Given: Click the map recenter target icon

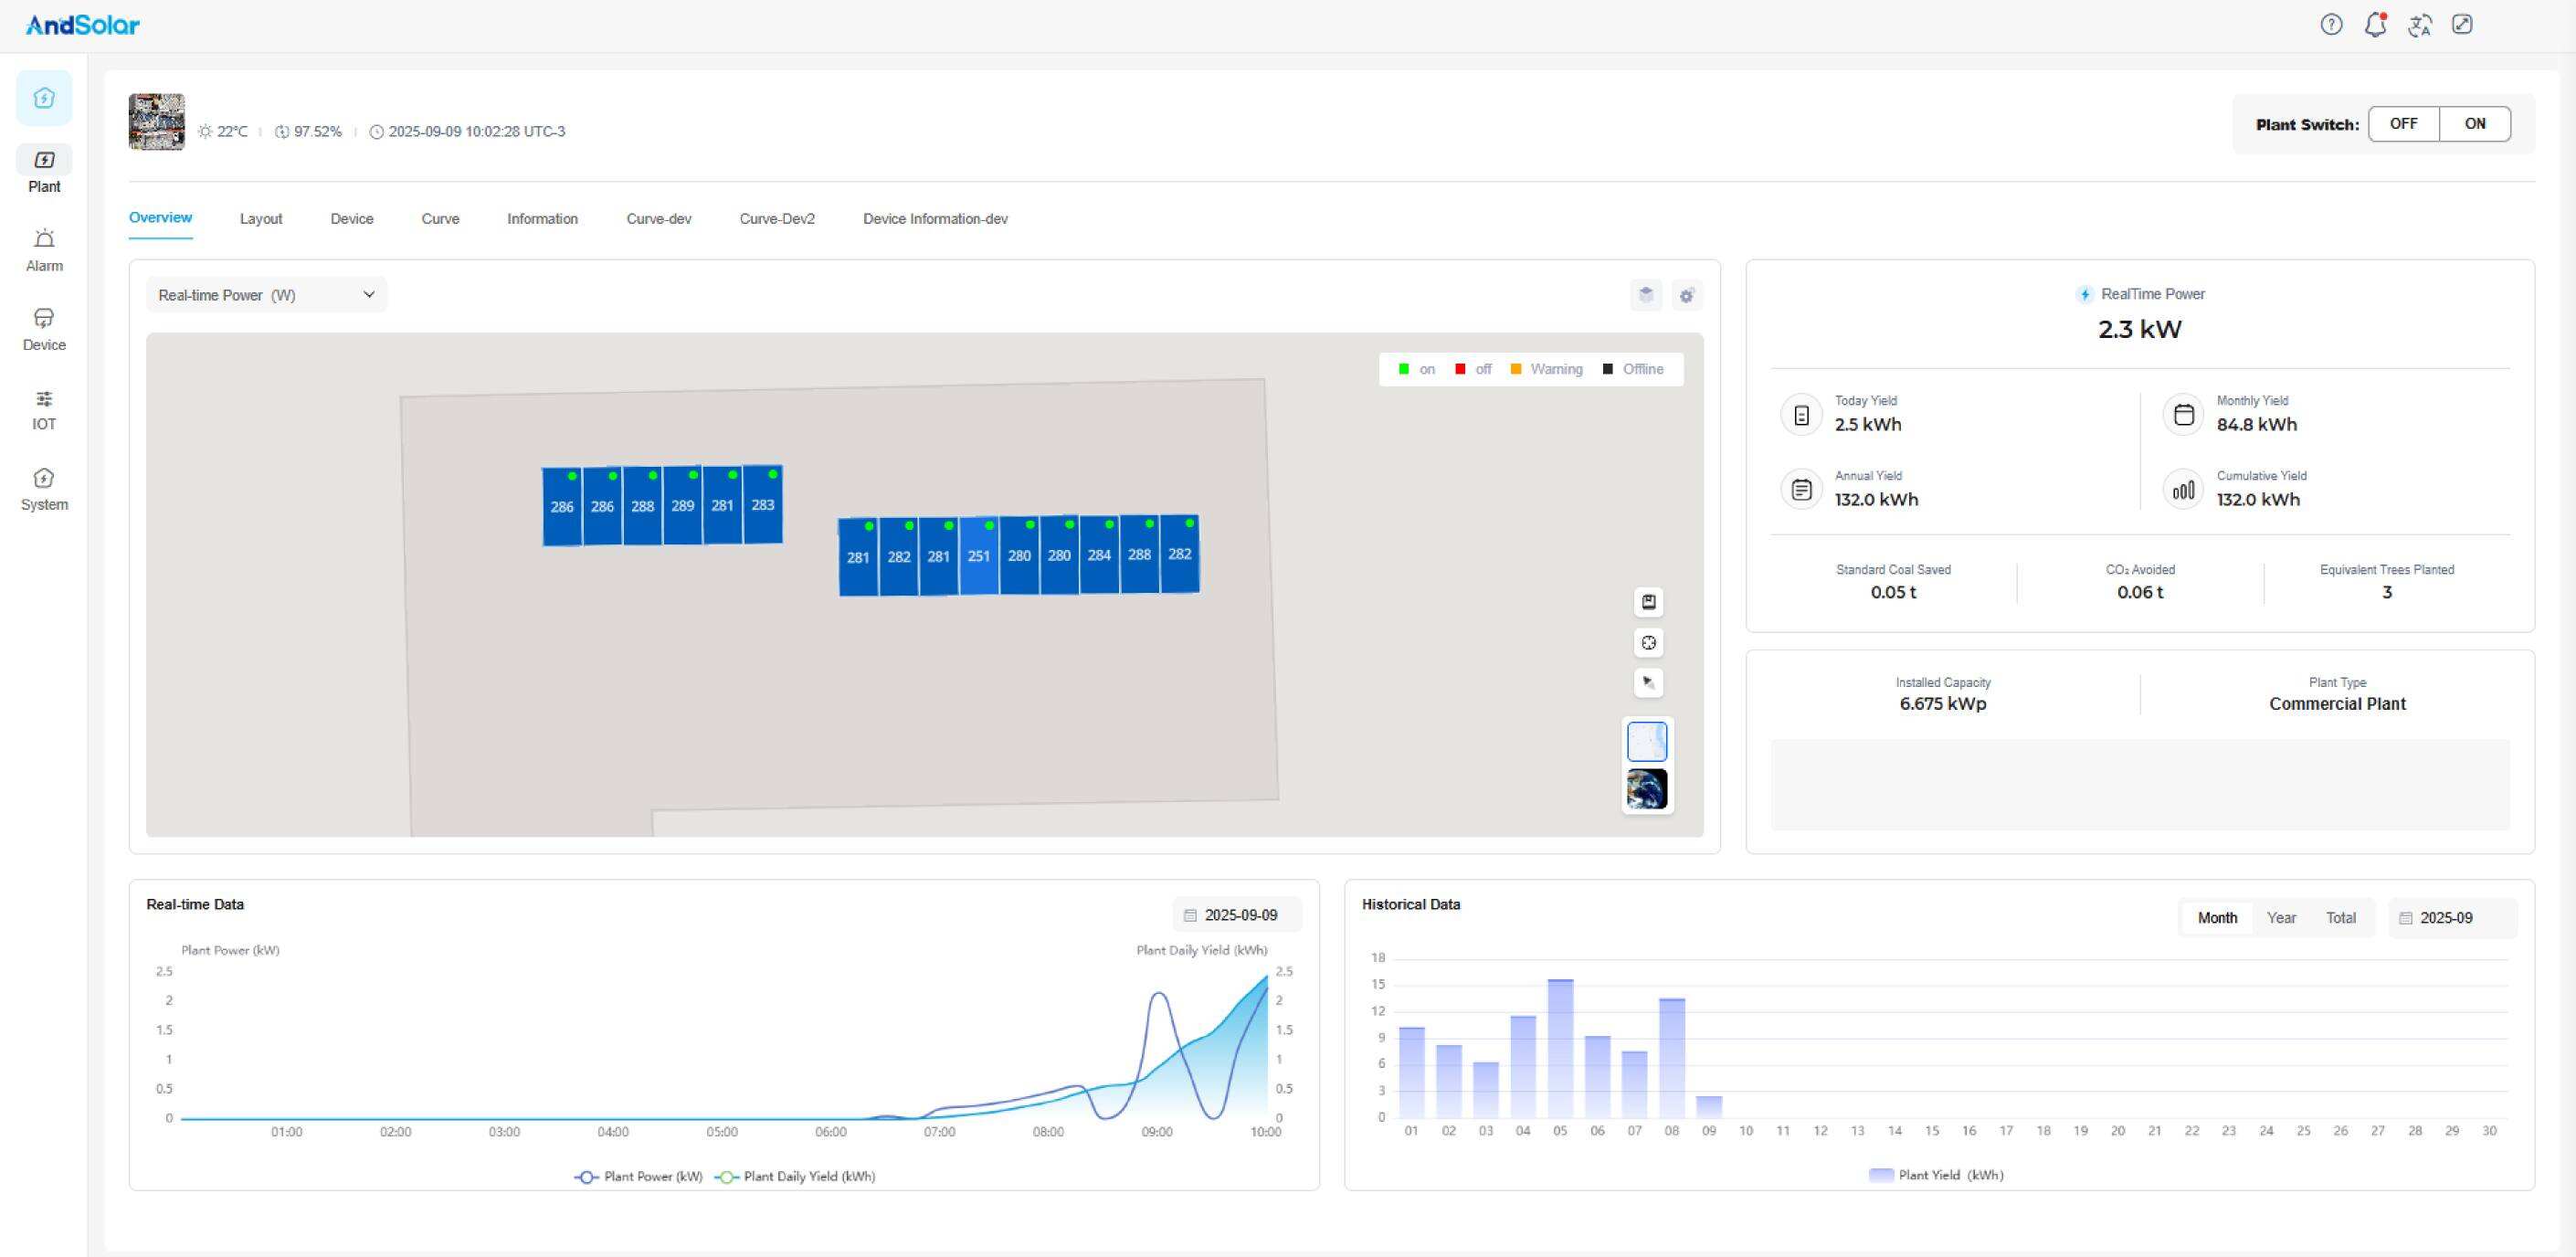Looking at the screenshot, I should tap(1648, 643).
